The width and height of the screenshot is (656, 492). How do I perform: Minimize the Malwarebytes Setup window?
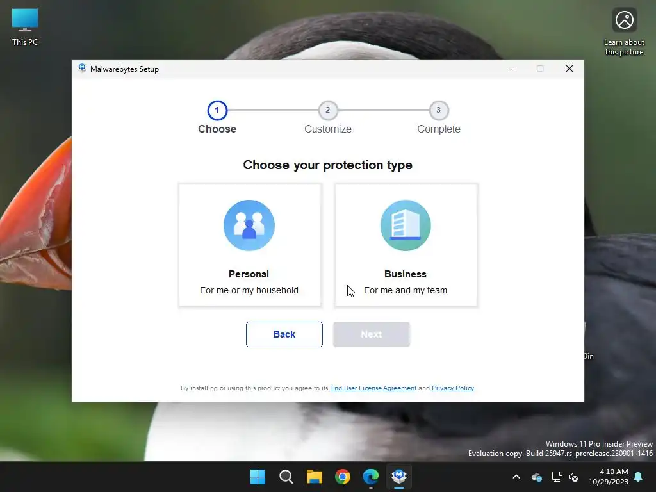pos(511,69)
